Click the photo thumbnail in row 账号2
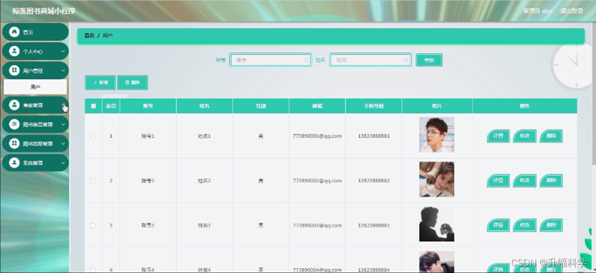The height and width of the screenshot is (273, 596). click(437, 179)
